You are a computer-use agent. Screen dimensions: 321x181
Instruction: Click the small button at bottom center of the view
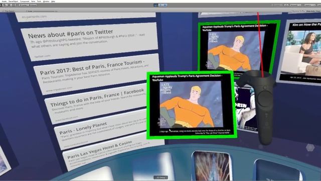pyautogui.click(x=160, y=177)
